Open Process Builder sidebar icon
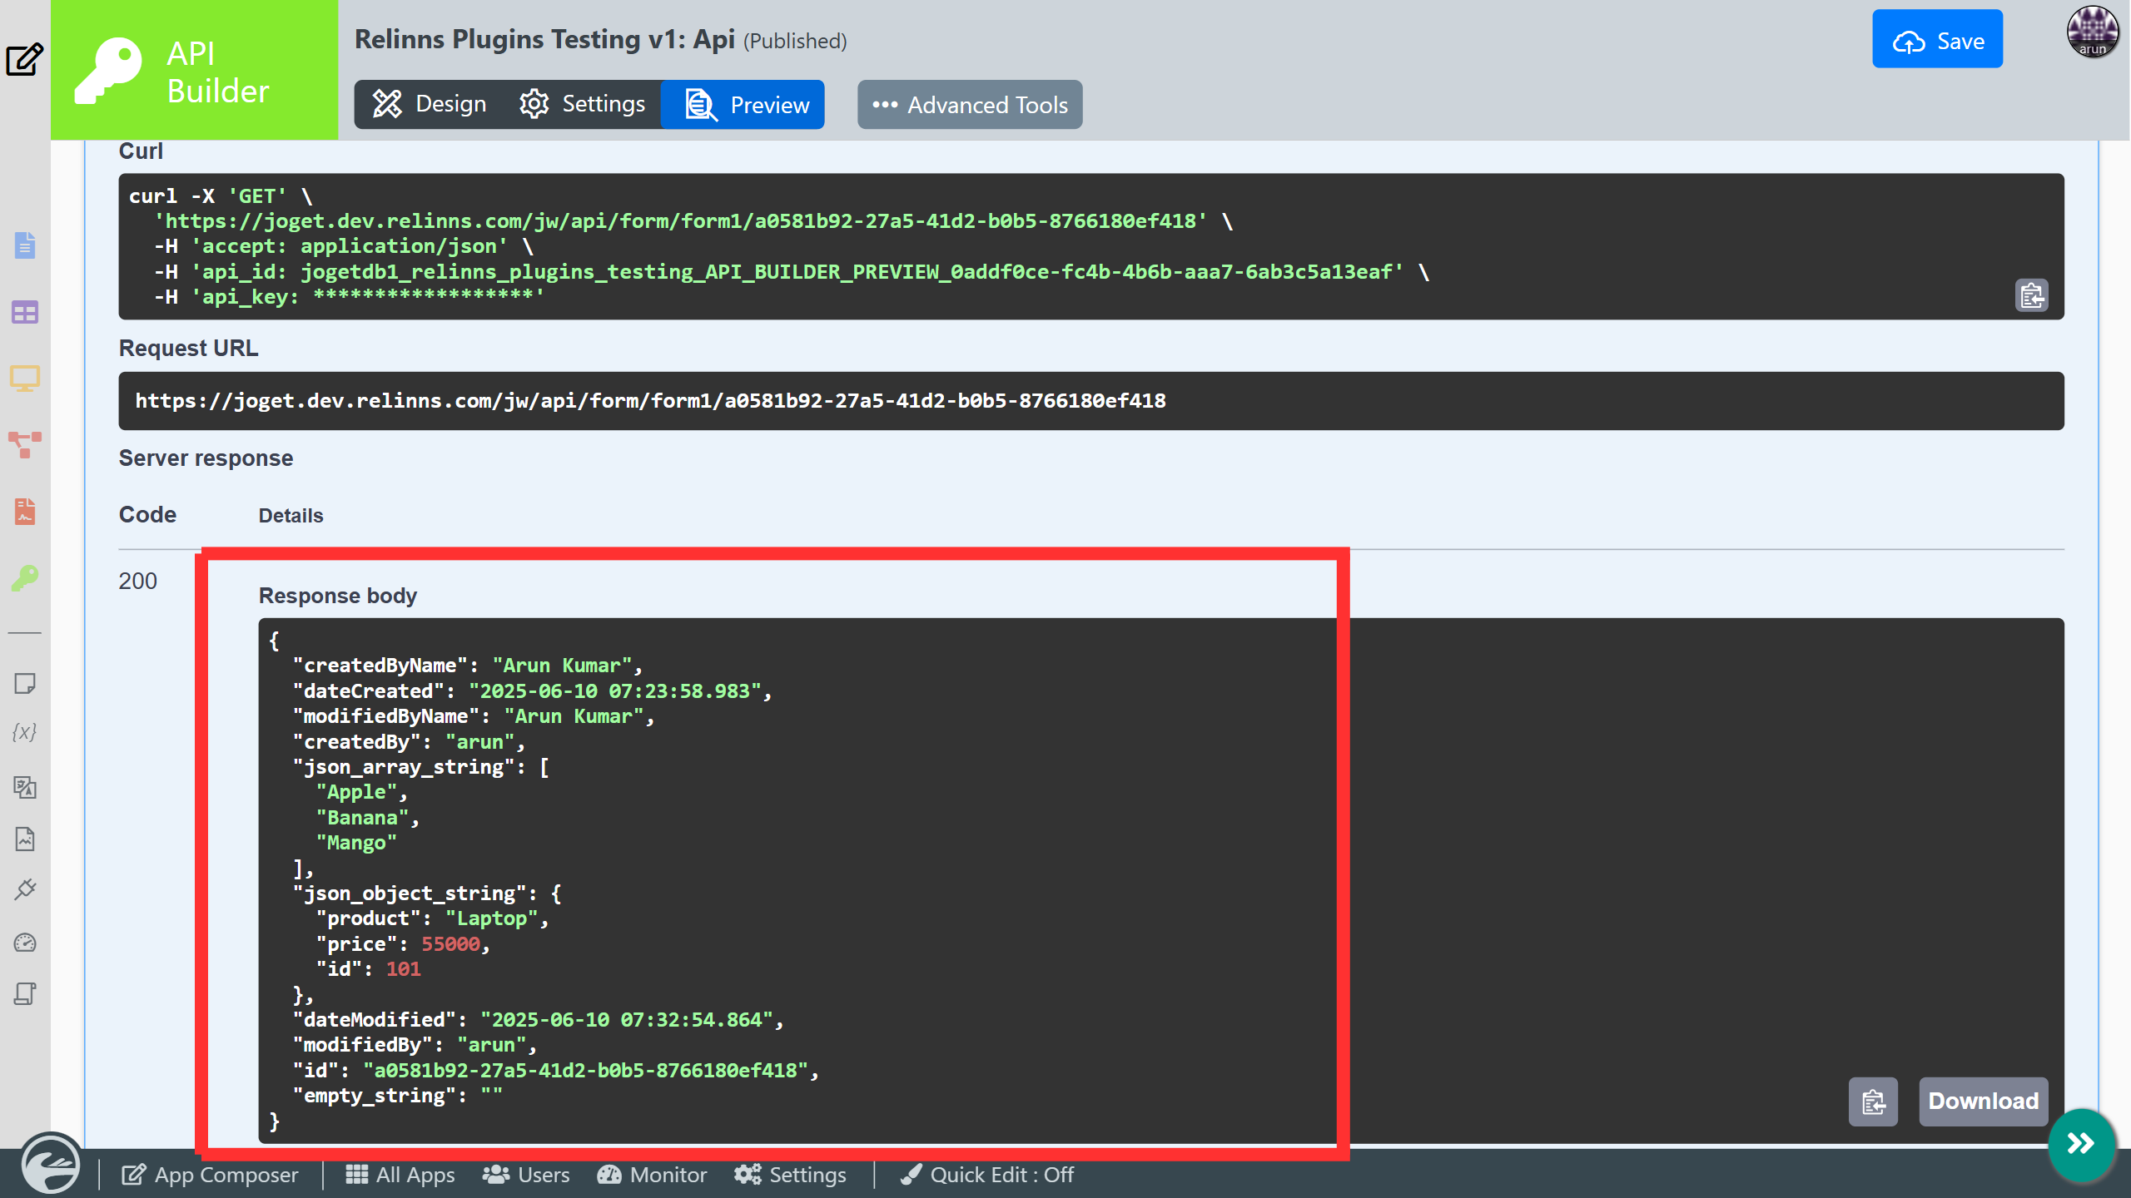Viewport: 2131px width, 1198px height. click(25, 444)
